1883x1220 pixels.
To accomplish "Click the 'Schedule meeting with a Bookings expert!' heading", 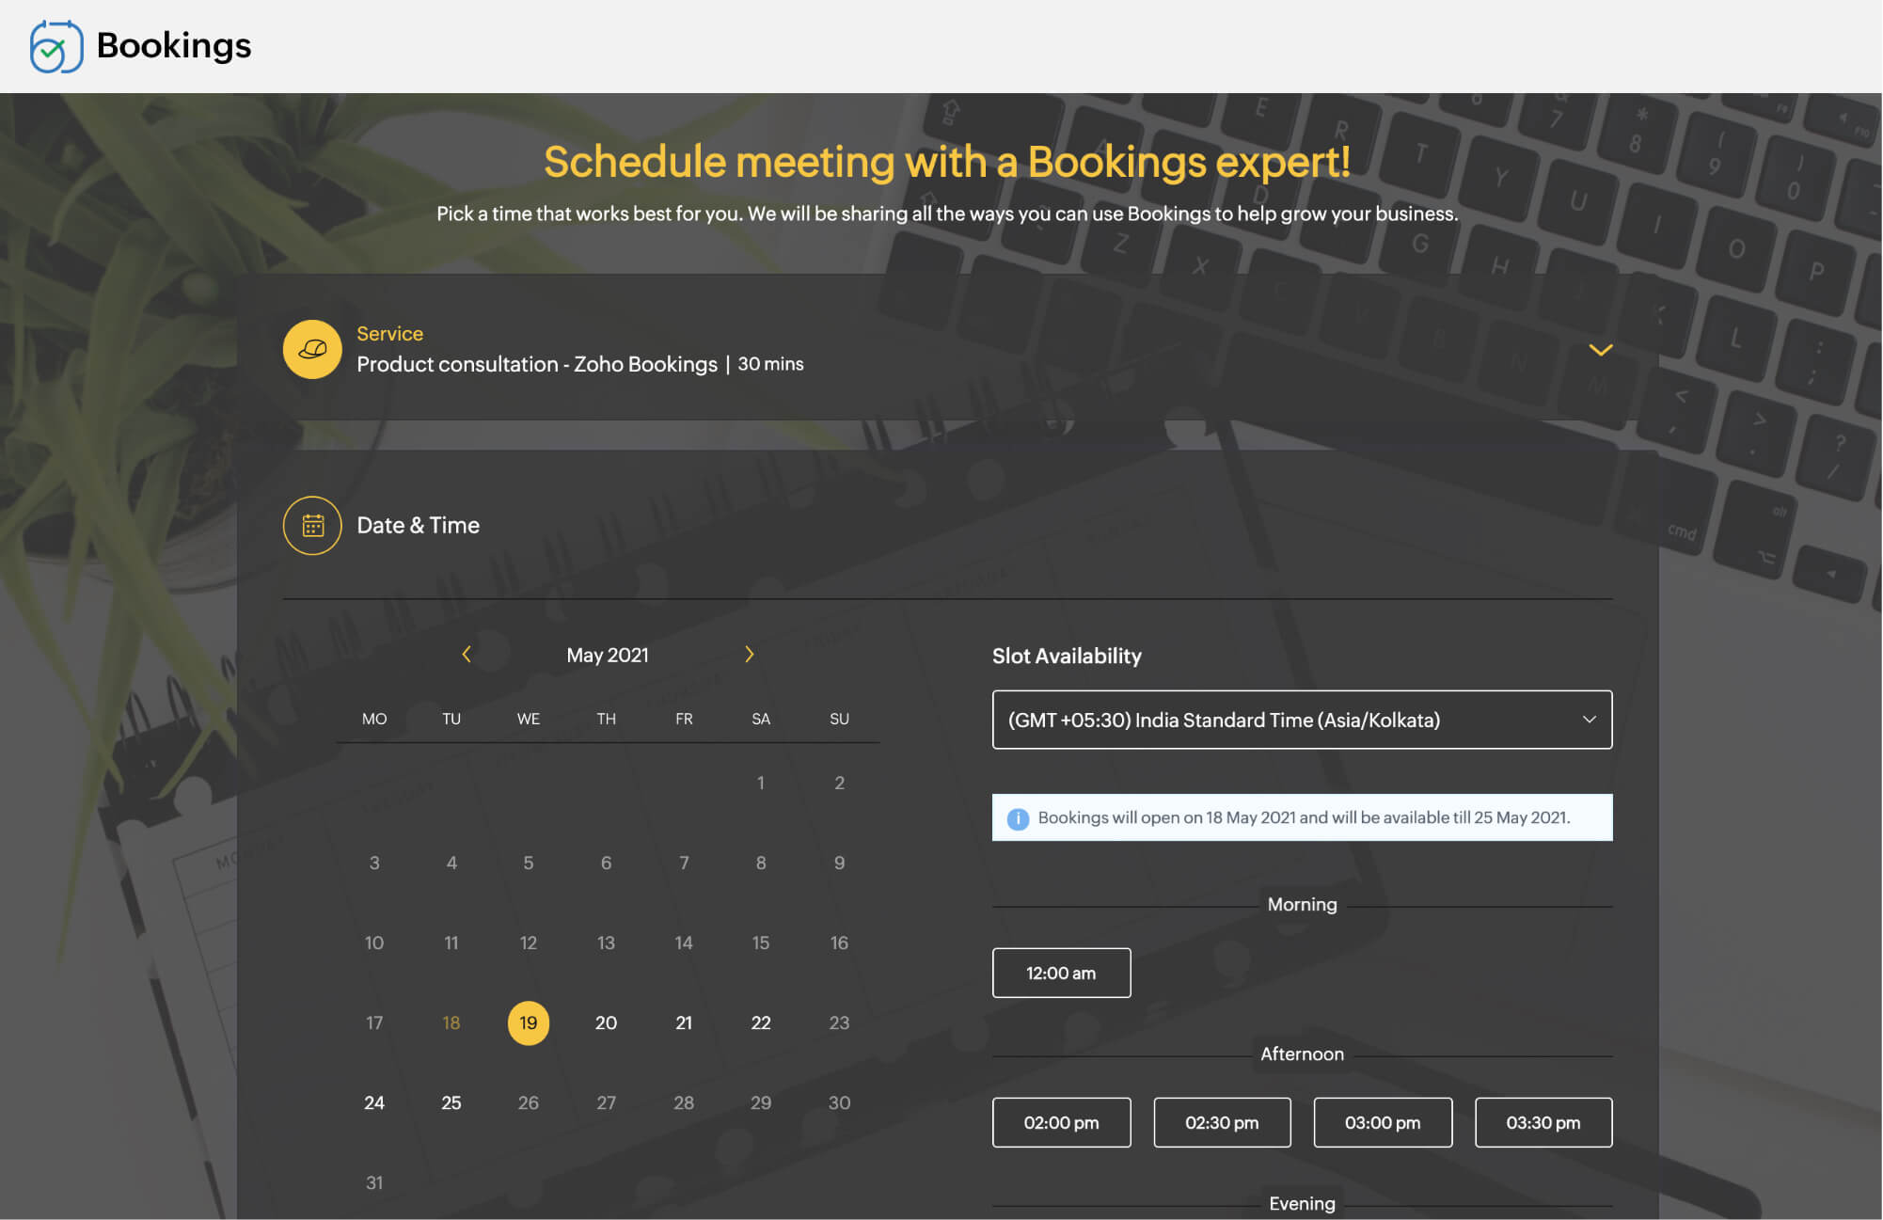I will click(x=947, y=162).
